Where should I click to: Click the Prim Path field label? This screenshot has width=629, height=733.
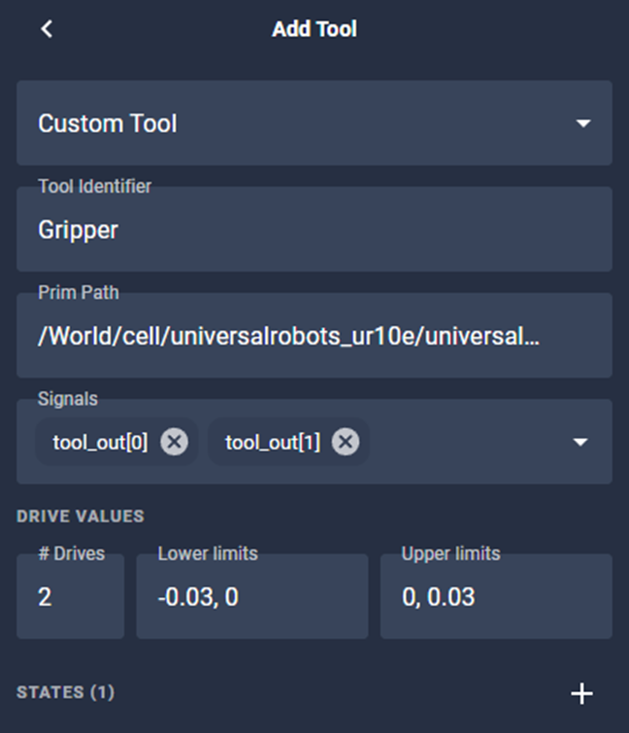pyautogui.click(x=78, y=292)
